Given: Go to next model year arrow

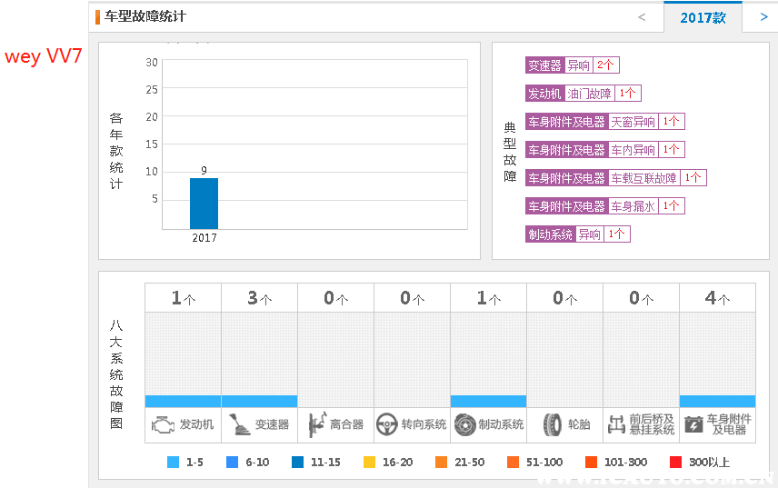Looking at the screenshot, I should coord(763,16).
